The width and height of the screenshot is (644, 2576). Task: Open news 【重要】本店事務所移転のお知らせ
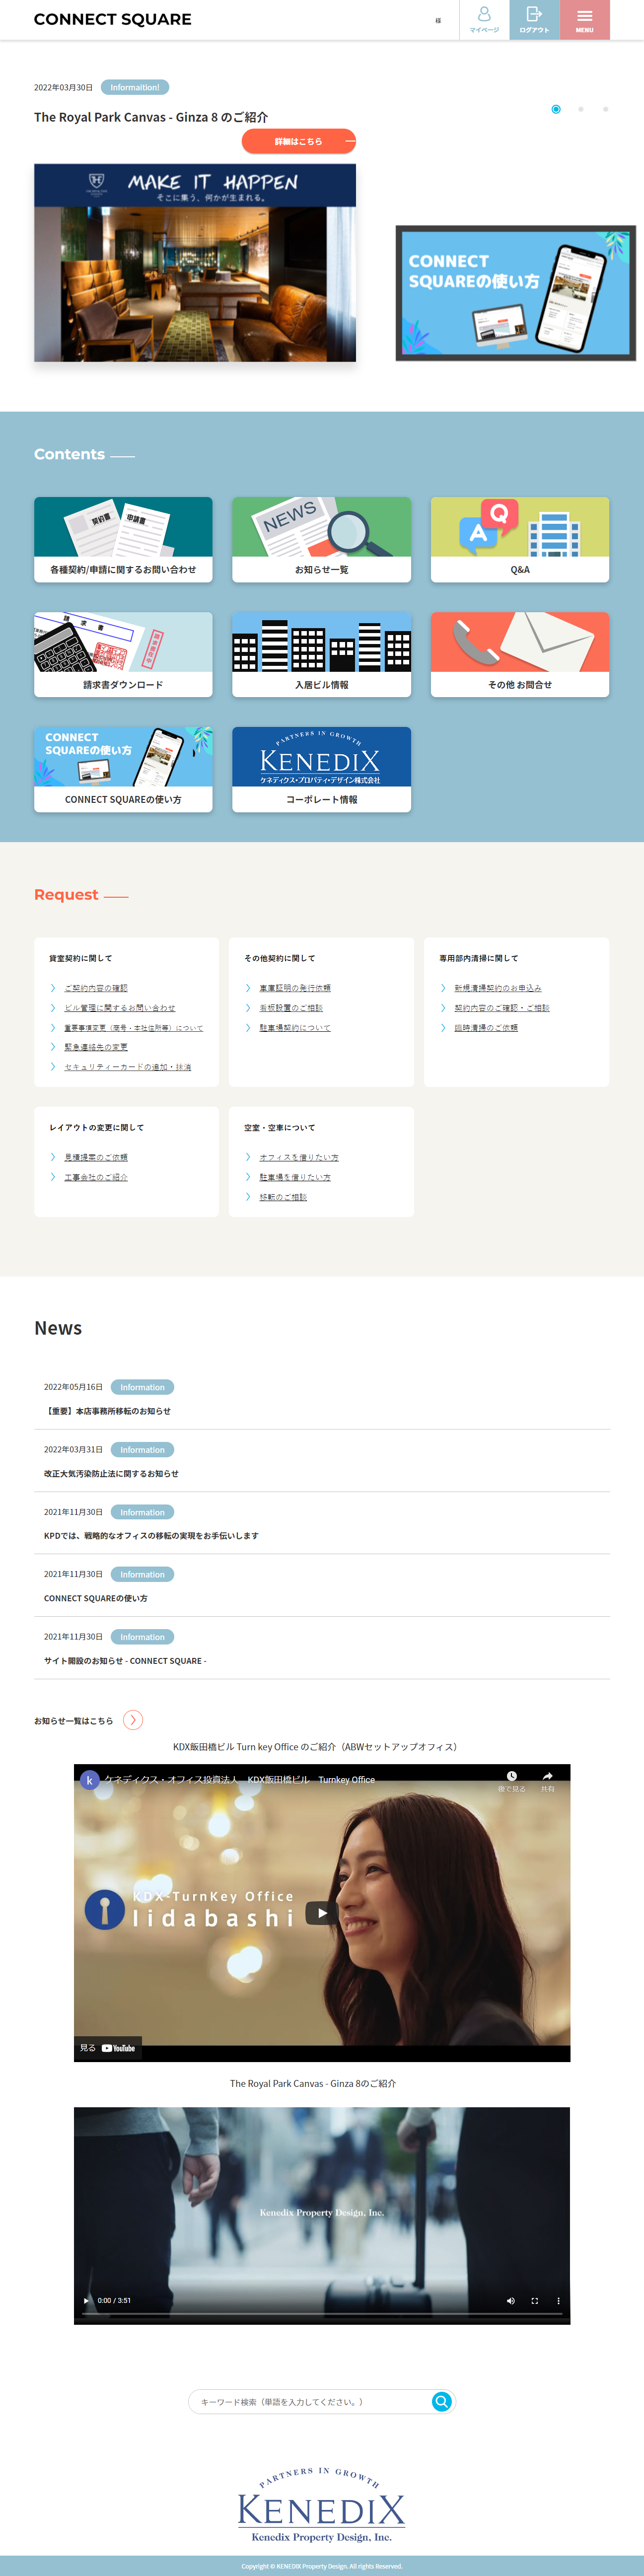pos(107,1411)
